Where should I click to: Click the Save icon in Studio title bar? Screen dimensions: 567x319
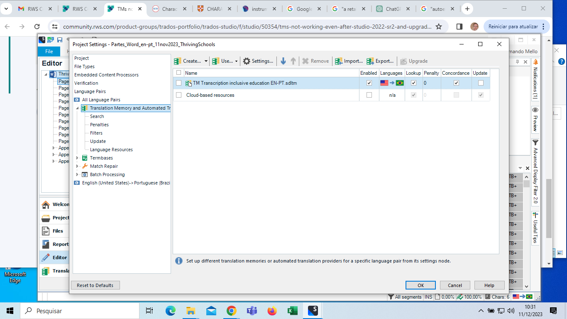(x=60, y=40)
